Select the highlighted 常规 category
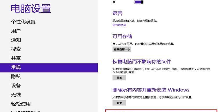 (49, 68)
